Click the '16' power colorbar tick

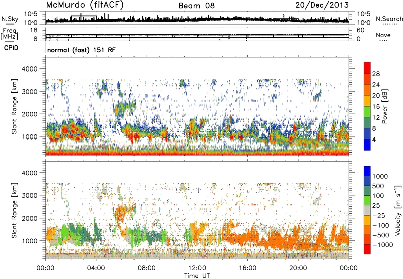[x=376, y=107]
